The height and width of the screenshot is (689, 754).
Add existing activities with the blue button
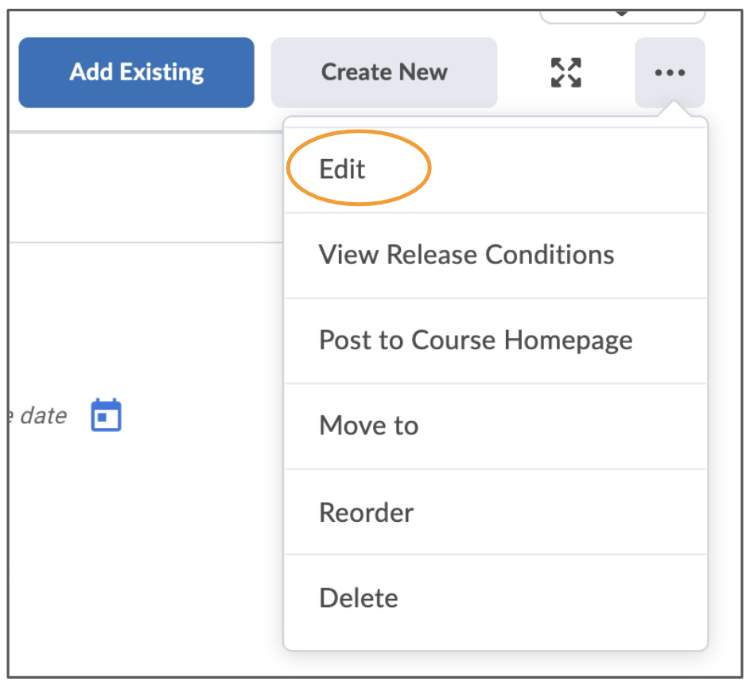tap(136, 72)
